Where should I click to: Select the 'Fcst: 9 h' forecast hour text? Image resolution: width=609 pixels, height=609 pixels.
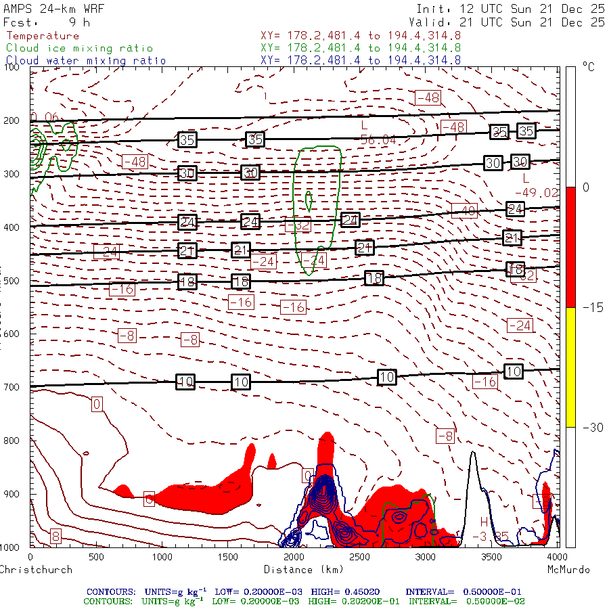[47, 22]
